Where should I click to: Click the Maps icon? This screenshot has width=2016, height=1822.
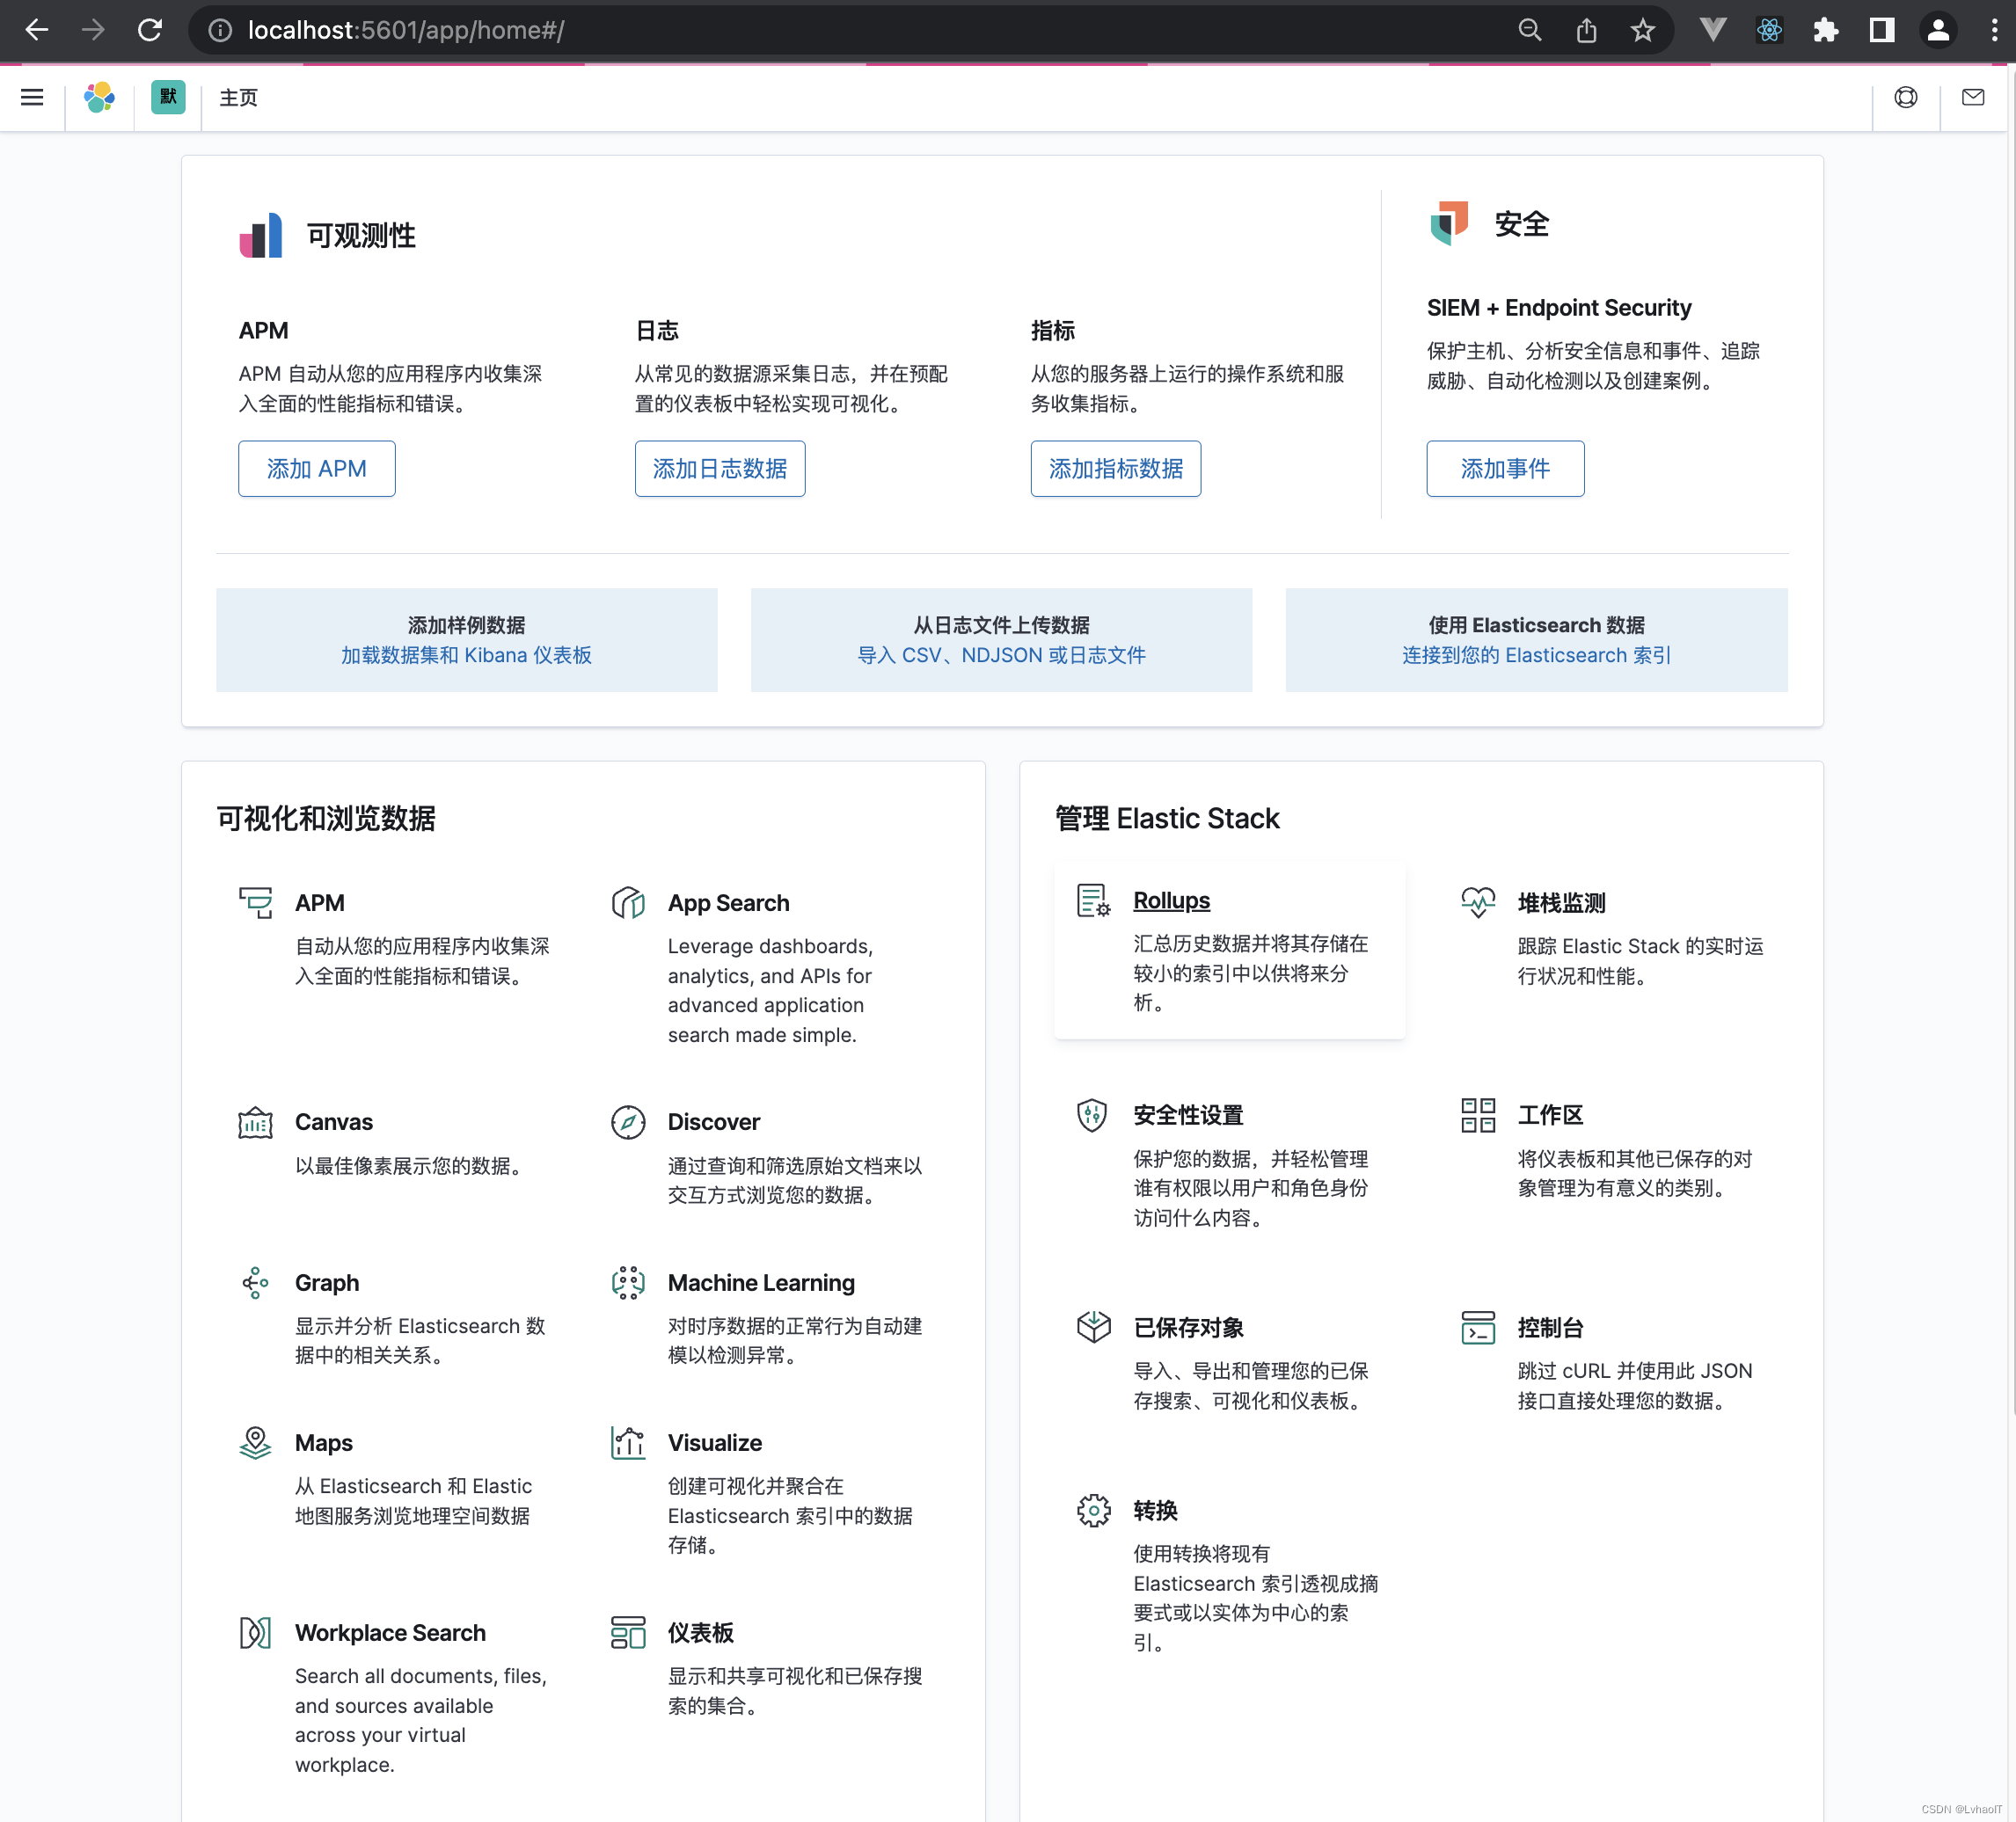(255, 1442)
